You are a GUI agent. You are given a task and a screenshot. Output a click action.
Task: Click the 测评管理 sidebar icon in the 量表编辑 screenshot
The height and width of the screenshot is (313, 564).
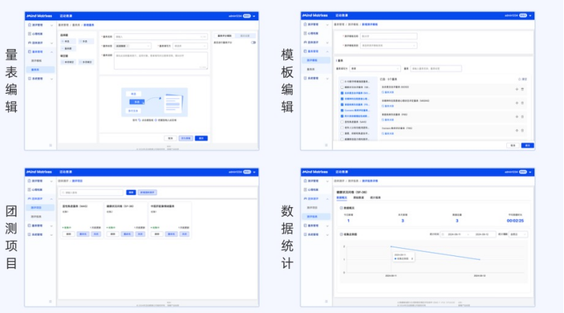[30, 25]
